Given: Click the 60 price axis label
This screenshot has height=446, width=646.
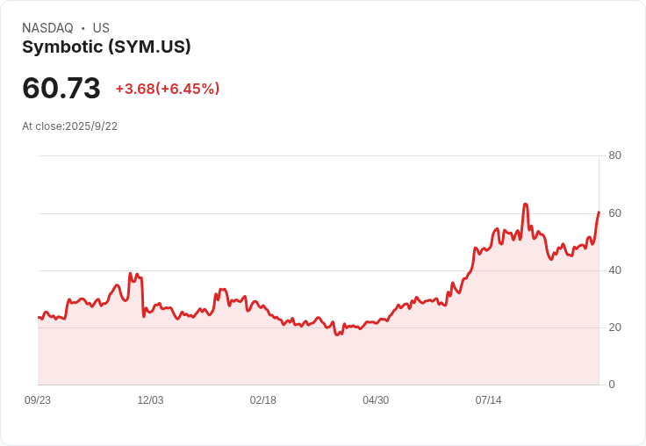Looking at the screenshot, I should click(614, 213).
